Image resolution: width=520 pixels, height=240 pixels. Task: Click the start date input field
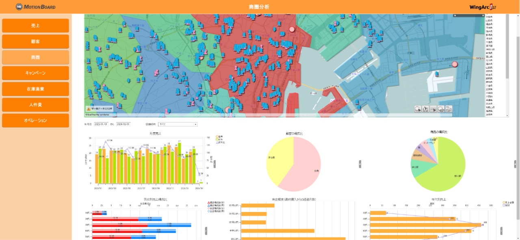point(101,124)
